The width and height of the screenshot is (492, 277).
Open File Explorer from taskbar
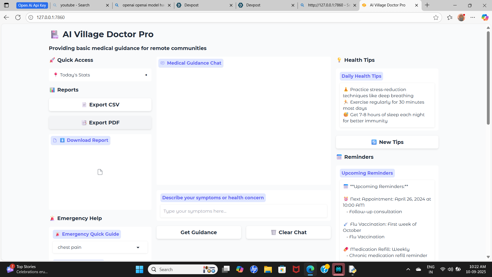coord(268,269)
